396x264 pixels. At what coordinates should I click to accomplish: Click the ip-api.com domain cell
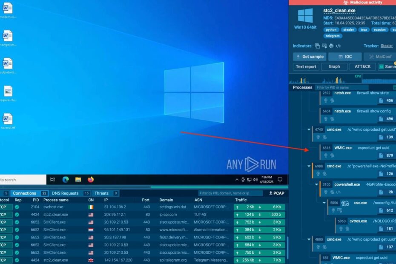click(168, 215)
